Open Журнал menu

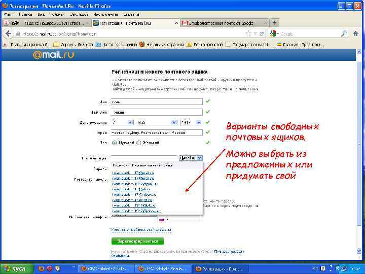coord(57,14)
